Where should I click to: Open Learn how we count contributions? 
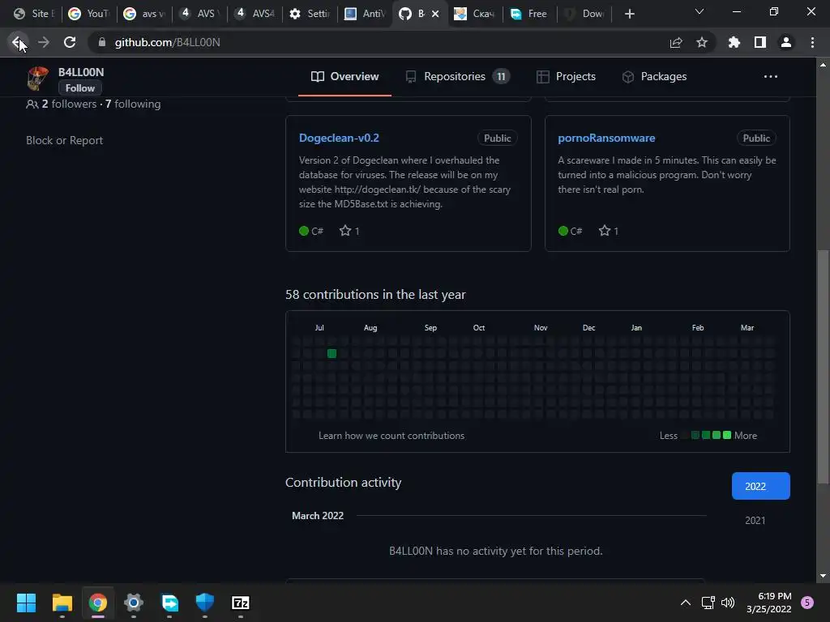[x=391, y=436]
